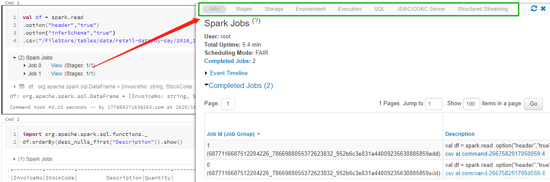This screenshot has width=550, height=182.
Task: Sort by Job Id (Job Group) column
Action: click(x=233, y=134)
